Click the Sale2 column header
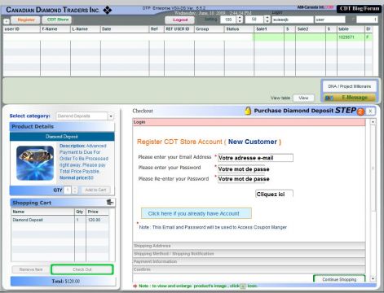Viewport: 384px width, 293px height. pos(311,29)
